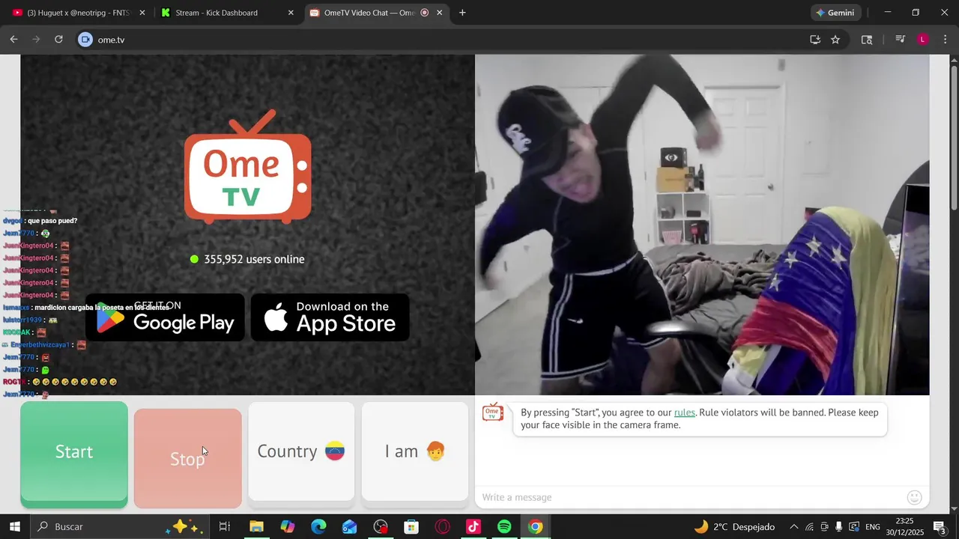Open the Google Play download badge

click(165, 317)
